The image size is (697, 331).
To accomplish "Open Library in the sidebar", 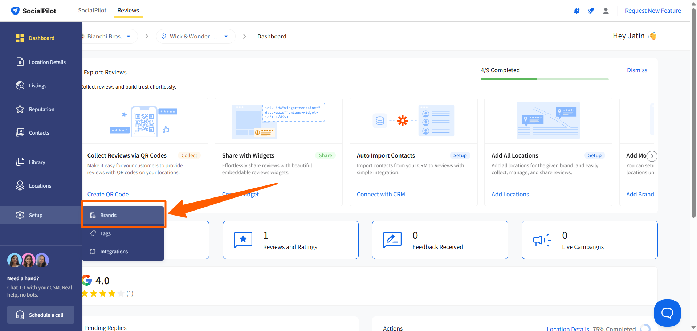I will coord(41,162).
